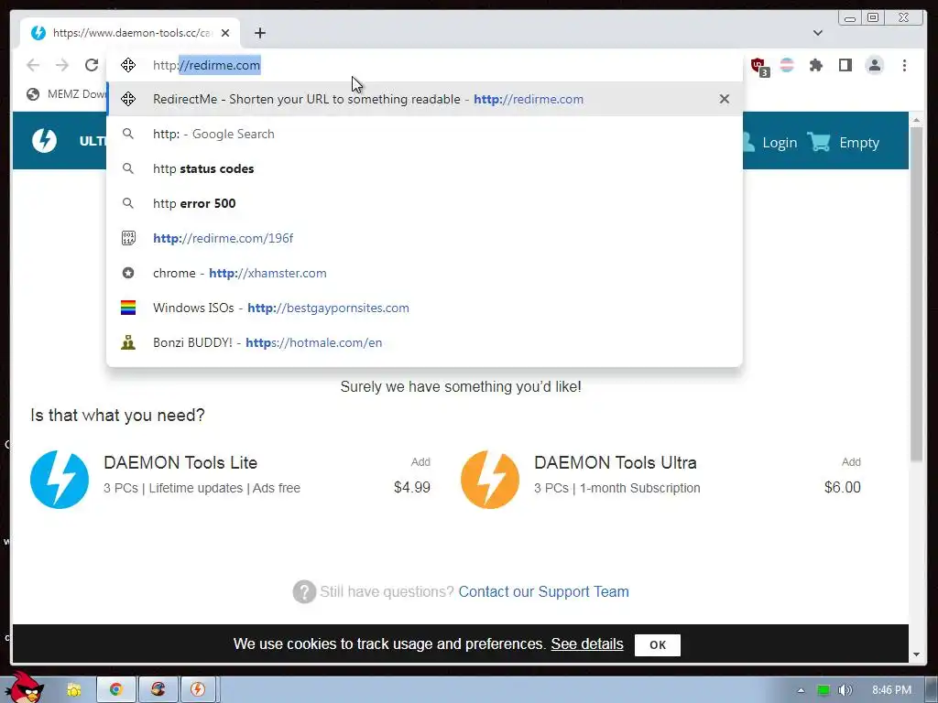
Task: Switch to Chrome in the taskbar
Action: pyautogui.click(x=116, y=690)
